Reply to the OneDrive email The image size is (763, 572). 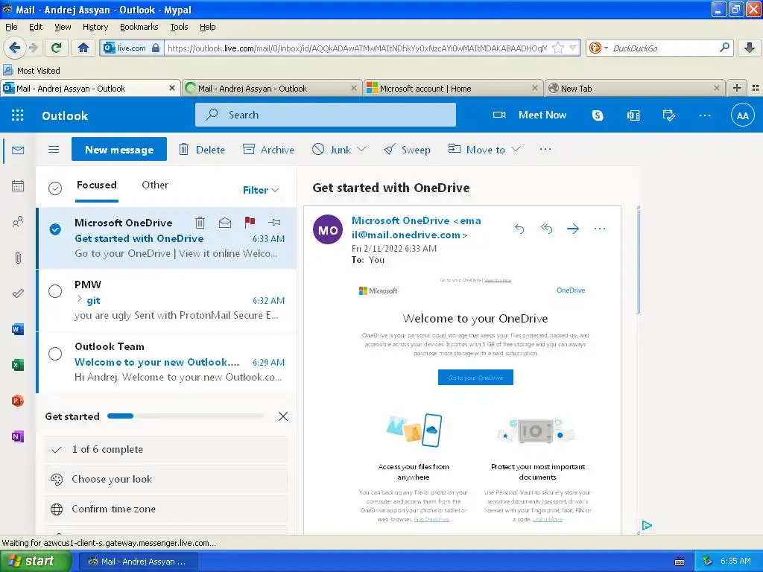click(519, 229)
